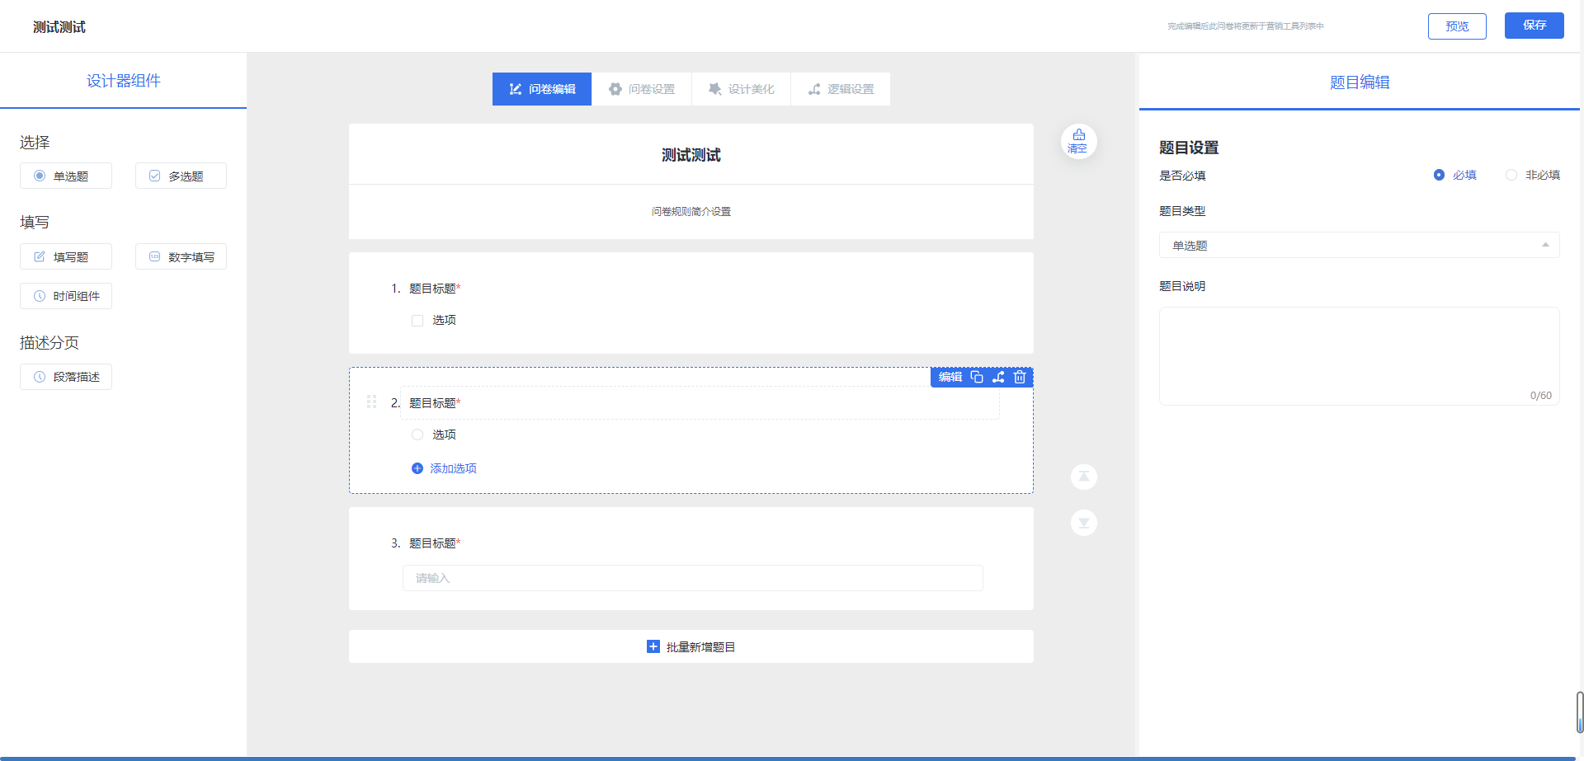1584x761 pixels.
Task: Click the 是否必填 label
Action: coord(1182,176)
